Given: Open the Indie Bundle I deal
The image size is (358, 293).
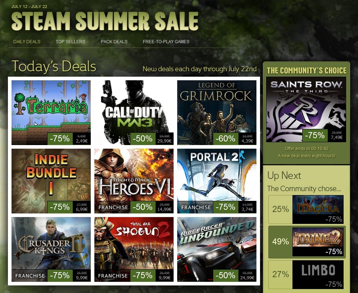Looking at the screenshot, I should point(51,181).
